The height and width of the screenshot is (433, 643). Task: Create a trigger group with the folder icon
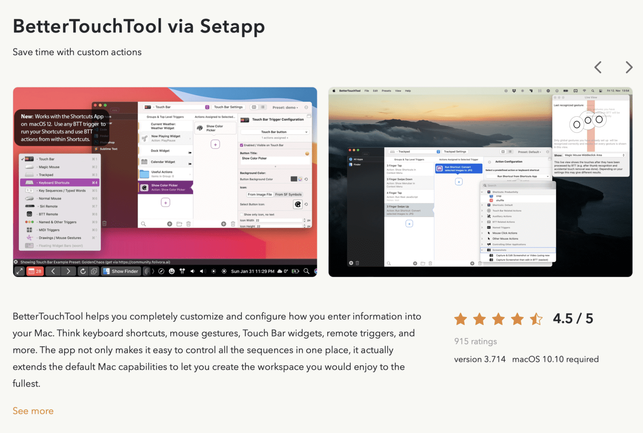pos(179,224)
